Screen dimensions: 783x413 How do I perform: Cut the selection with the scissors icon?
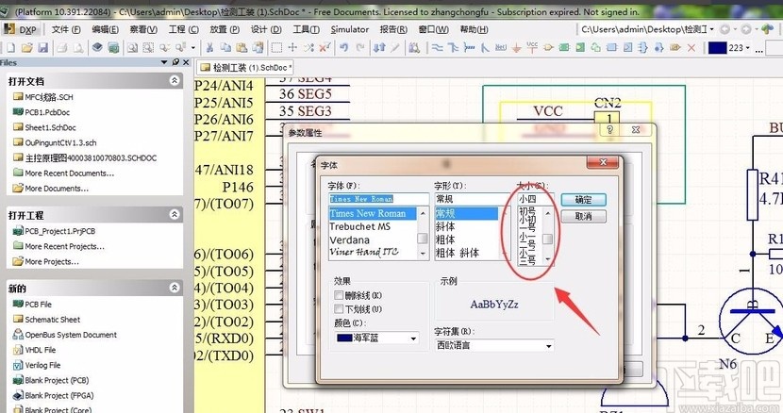tap(209, 48)
